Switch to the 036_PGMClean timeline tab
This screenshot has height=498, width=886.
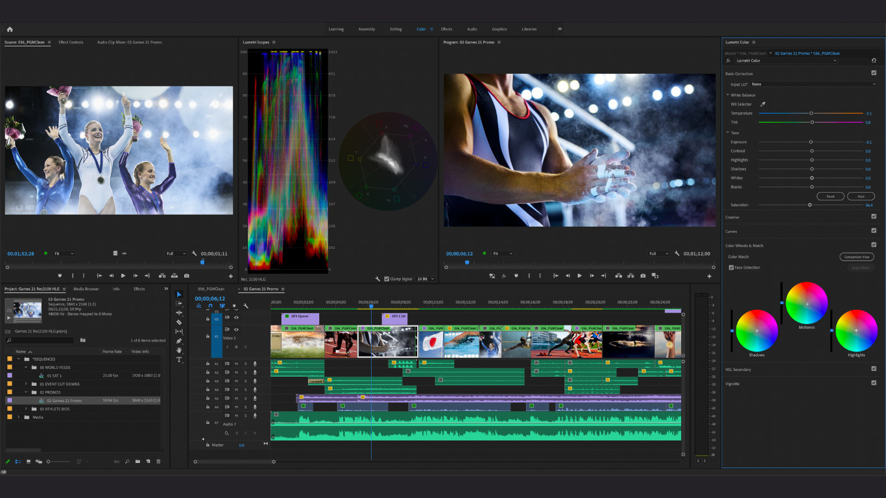211,289
